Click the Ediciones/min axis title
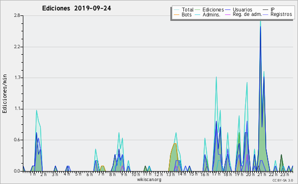Screen dimensions: 298x184 click(x=4, y=93)
